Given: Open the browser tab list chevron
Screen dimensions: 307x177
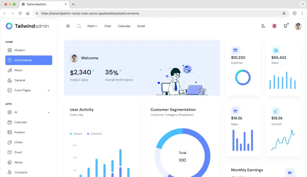Looking at the screenshot, I should 303,4.
